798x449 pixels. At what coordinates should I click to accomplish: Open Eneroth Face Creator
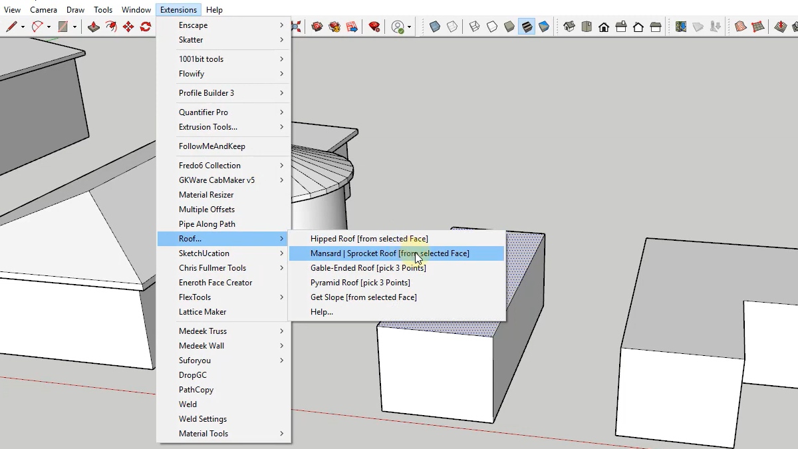[x=224, y=283]
